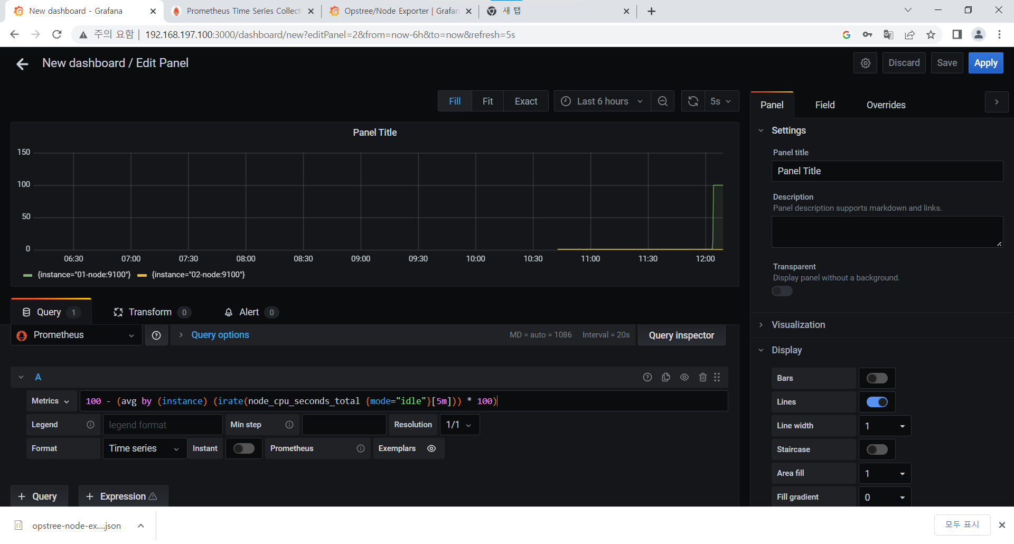Toggle the browser side panel icon
1014x544 pixels.
tap(957, 34)
